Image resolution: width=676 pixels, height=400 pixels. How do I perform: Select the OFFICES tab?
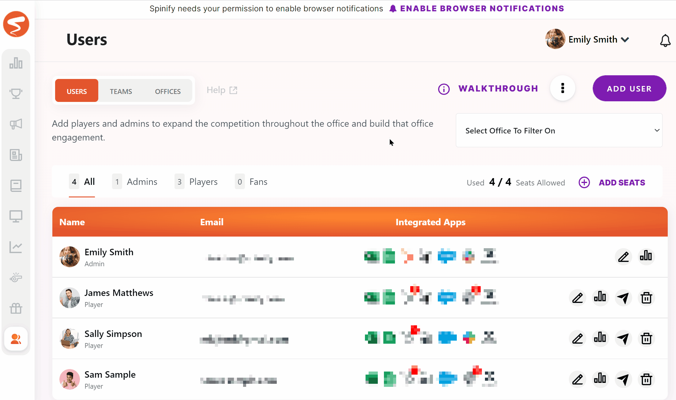pos(168,91)
